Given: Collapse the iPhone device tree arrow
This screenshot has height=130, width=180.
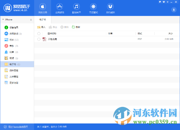Looking at the screenshot, I should point(3,20).
